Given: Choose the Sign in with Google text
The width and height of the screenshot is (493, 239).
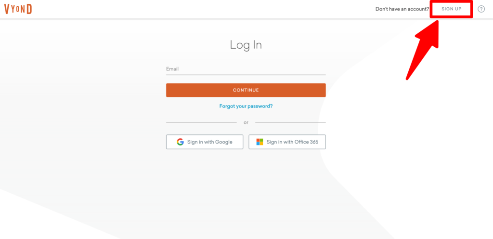Looking at the screenshot, I should point(210,142).
